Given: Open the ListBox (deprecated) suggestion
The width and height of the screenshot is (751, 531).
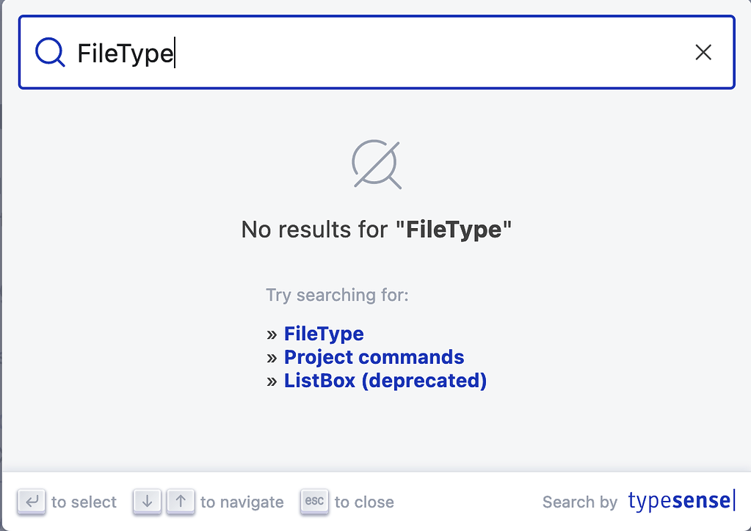Looking at the screenshot, I should (x=385, y=381).
